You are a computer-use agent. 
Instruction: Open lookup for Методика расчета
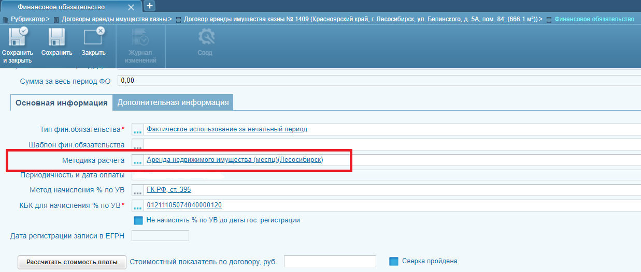pos(137,160)
